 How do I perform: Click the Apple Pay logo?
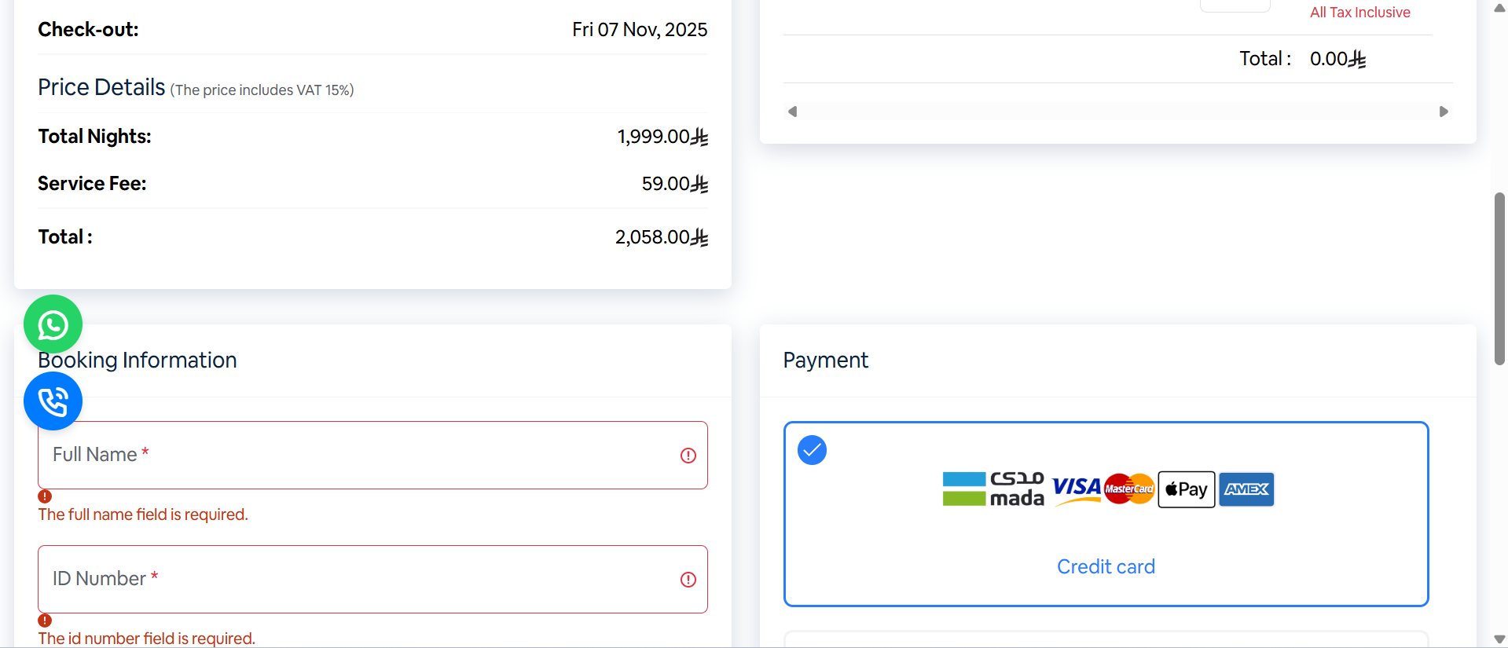[1187, 489]
